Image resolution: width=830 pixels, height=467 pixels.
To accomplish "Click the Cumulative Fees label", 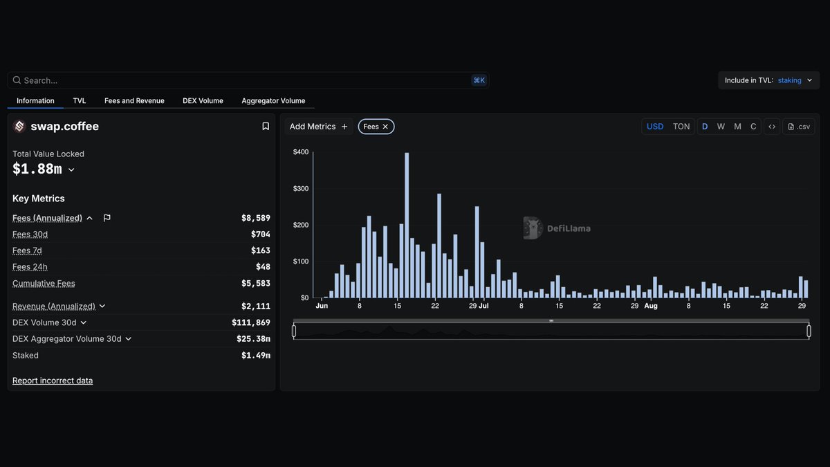I will pos(44,284).
